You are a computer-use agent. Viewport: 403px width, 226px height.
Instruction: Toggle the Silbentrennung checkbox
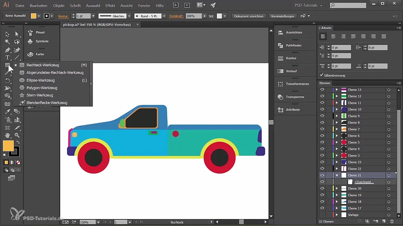[x=321, y=75]
